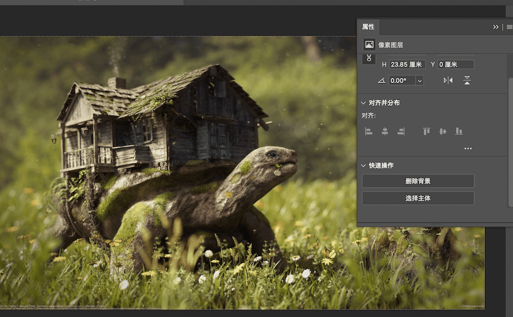Click the properties panel vertical scrollbar
The width and height of the screenshot is (513, 317).
coord(511,142)
